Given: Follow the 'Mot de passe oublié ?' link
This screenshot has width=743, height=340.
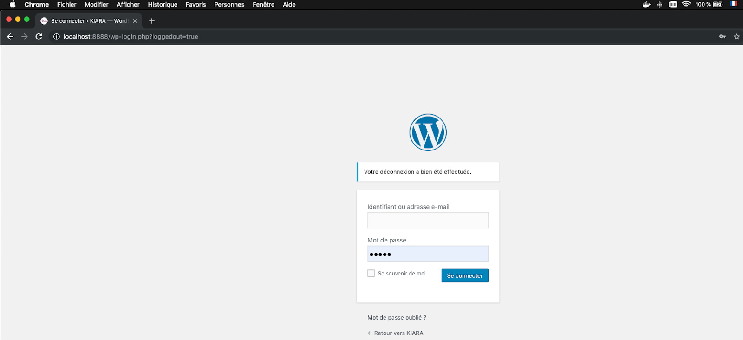Looking at the screenshot, I should click(397, 318).
